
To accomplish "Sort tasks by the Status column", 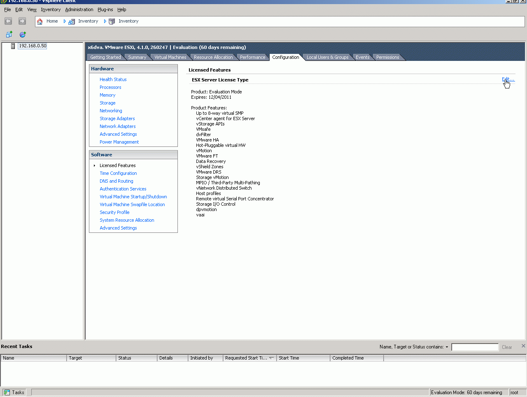I will 137,358.
